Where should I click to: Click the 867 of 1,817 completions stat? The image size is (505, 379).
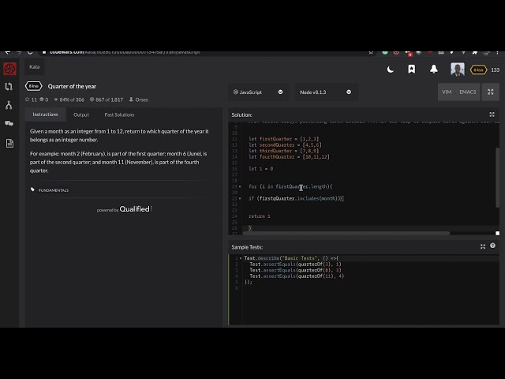[x=107, y=99]
